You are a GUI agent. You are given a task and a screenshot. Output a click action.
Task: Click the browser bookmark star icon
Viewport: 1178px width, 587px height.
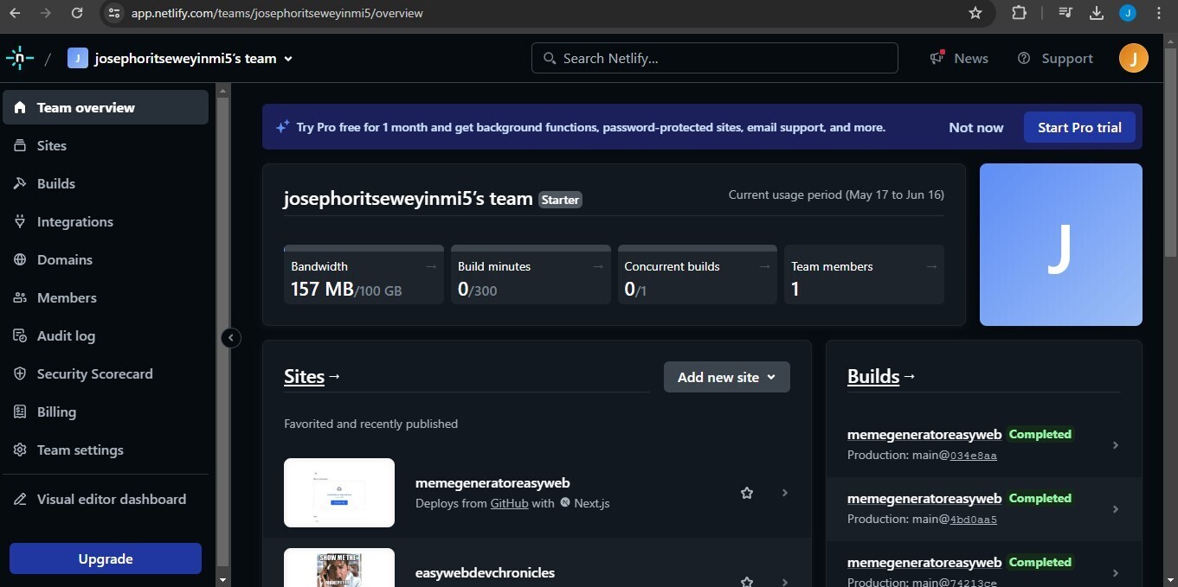(x=975, y=13)
